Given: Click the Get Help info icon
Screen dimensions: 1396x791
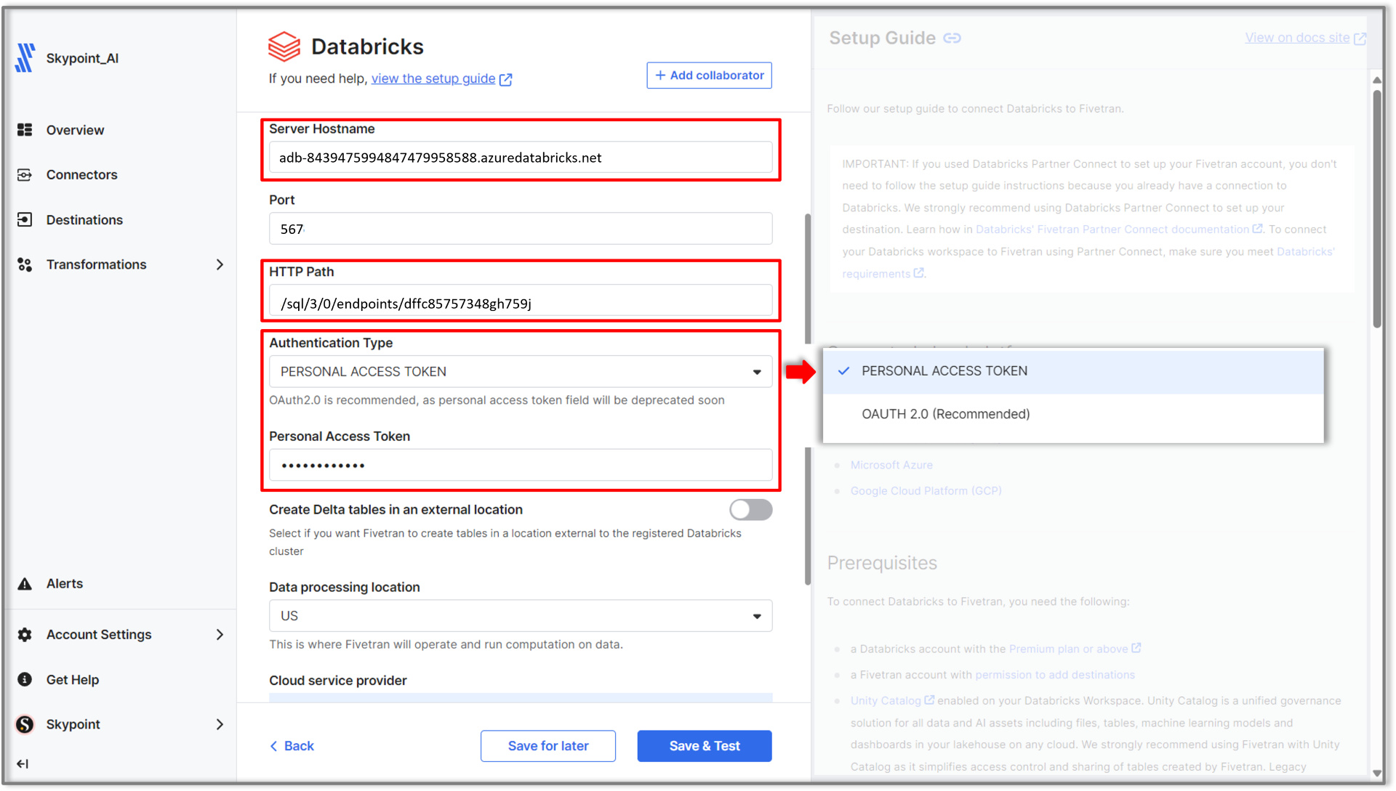Looking at the screenshot, I should click(x=25, y=680).
